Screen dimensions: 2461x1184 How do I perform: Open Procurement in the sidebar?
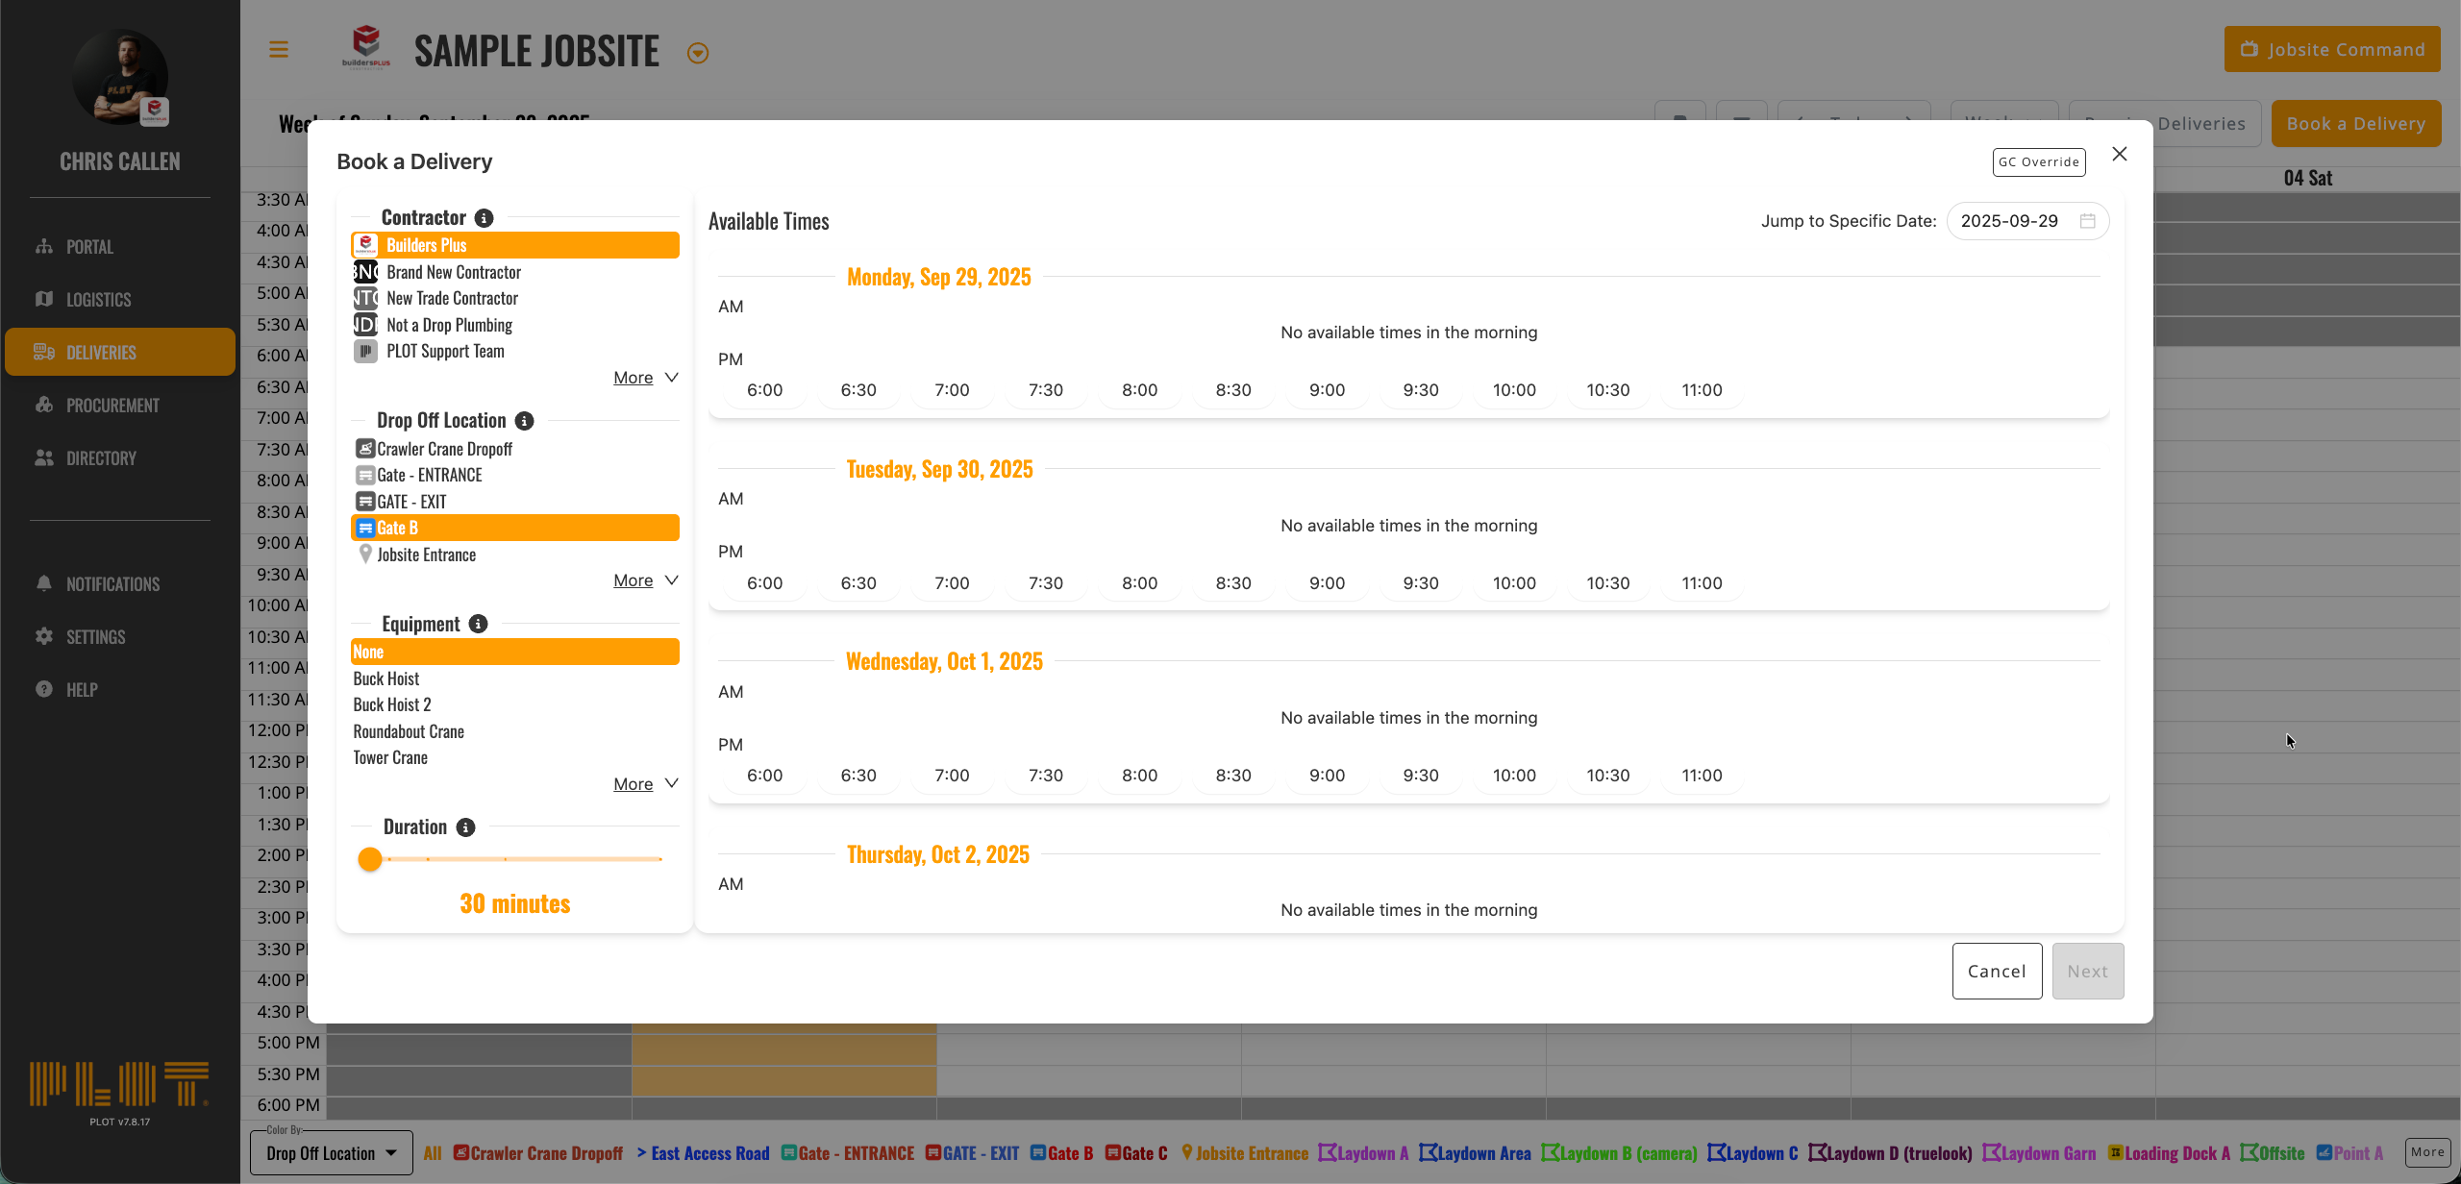click(x=112, y=406)
